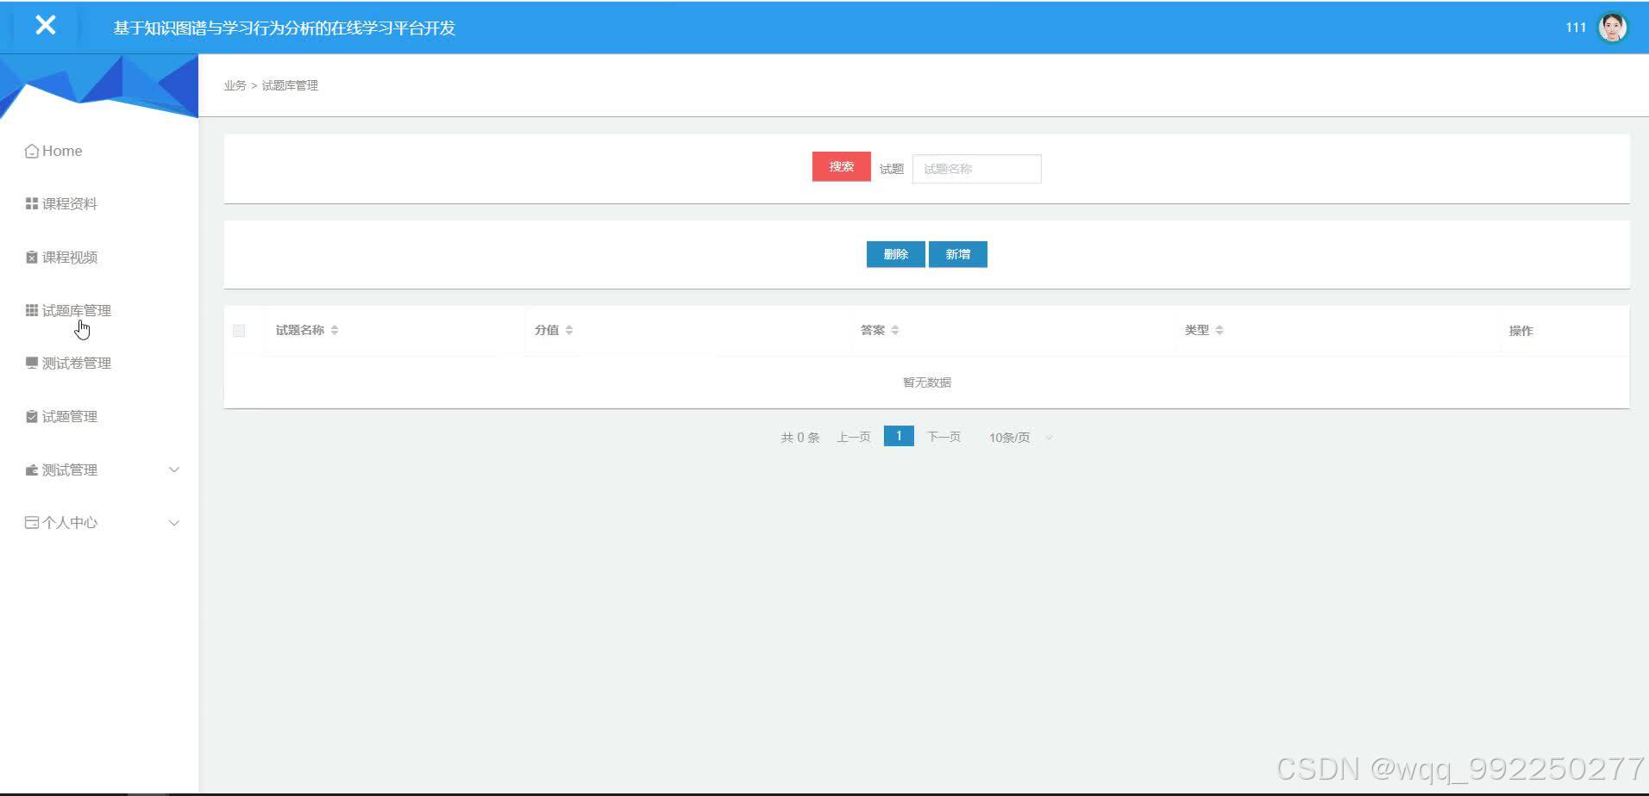The width and height of the screenshot is (1649, 796).
Task: Expand the 个人中心 submenu chevron
Action: click(x=174, y=523)
